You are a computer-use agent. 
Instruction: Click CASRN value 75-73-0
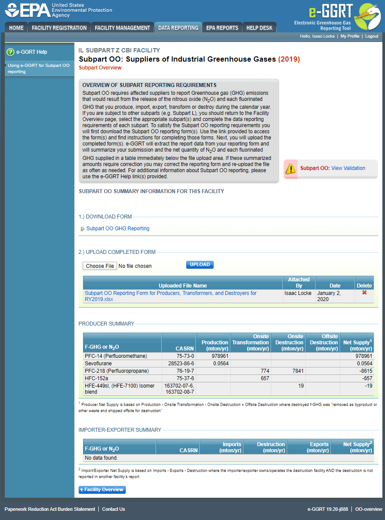coord(185,356)
